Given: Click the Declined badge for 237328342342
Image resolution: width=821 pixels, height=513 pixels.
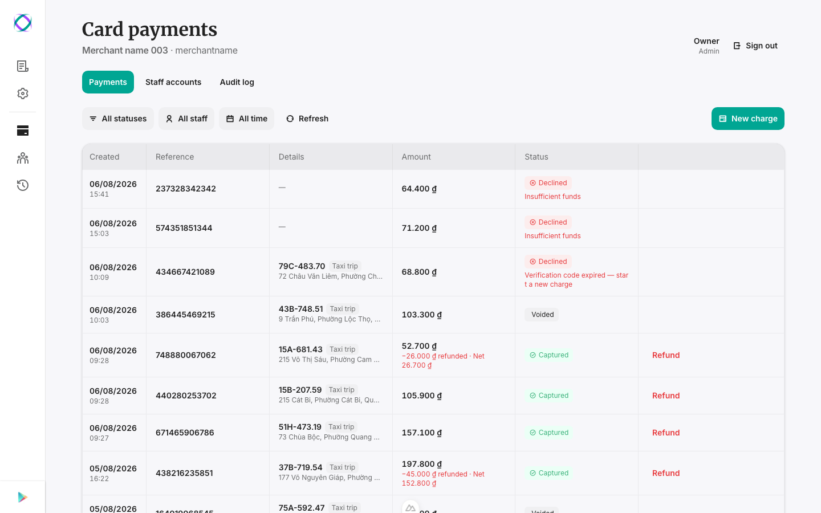Looking at the screenshot, I should pyautogui.click(x=548, y=183).
